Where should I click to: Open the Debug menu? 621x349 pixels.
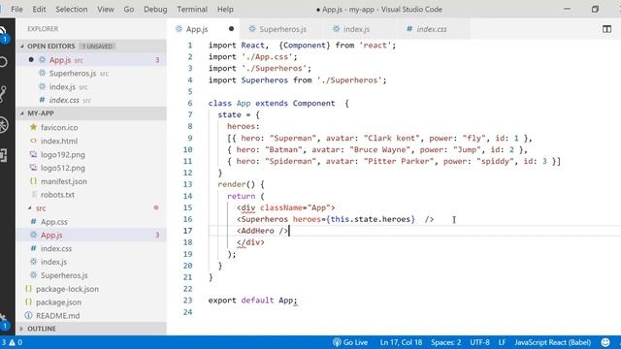point(155,9)
